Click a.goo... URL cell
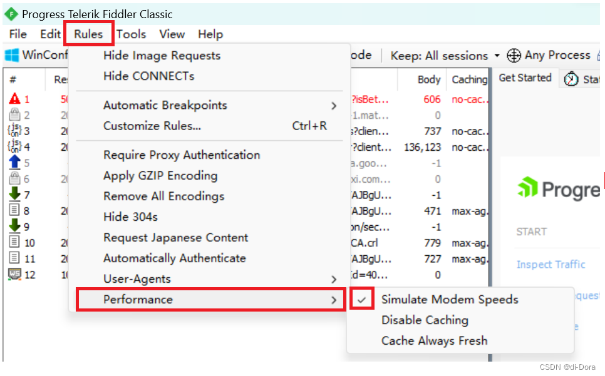Image resolution: width=605 pixels, height=376 pixels. (368, 163)
